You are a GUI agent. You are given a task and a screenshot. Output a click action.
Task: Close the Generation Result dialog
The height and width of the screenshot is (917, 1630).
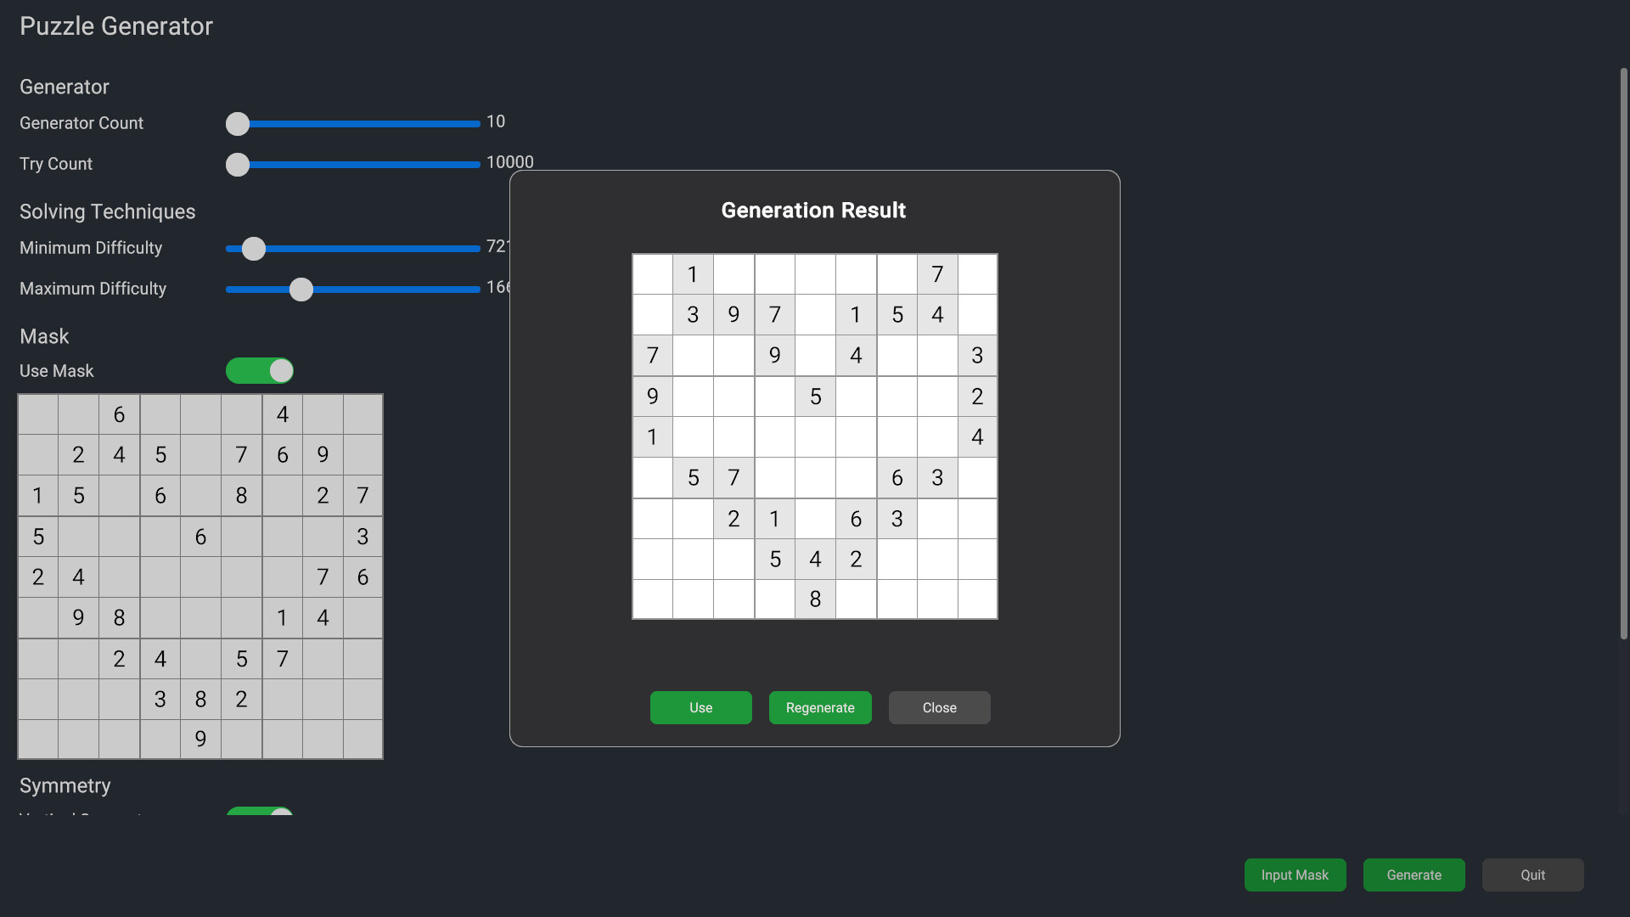click(x=939, y=707)
